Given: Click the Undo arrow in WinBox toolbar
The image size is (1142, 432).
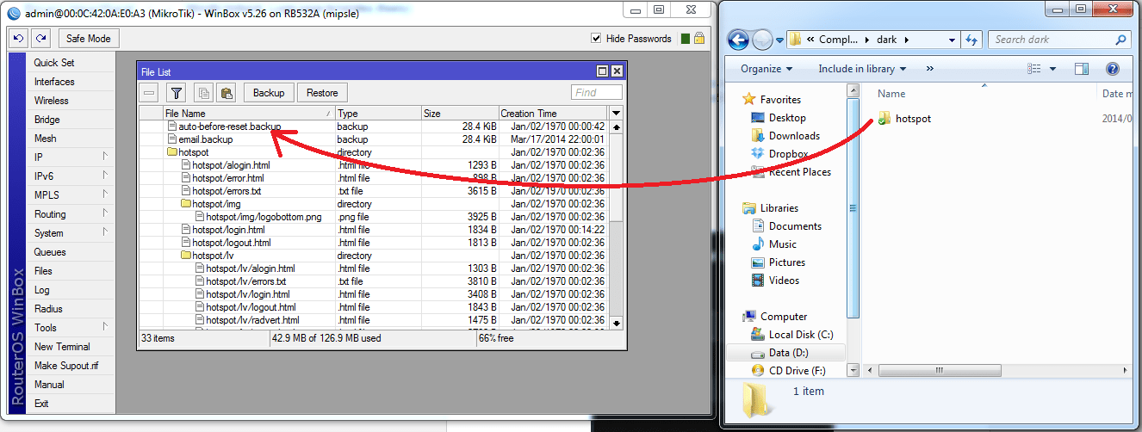Looking at the screenshot, I should tap(18, 39).
